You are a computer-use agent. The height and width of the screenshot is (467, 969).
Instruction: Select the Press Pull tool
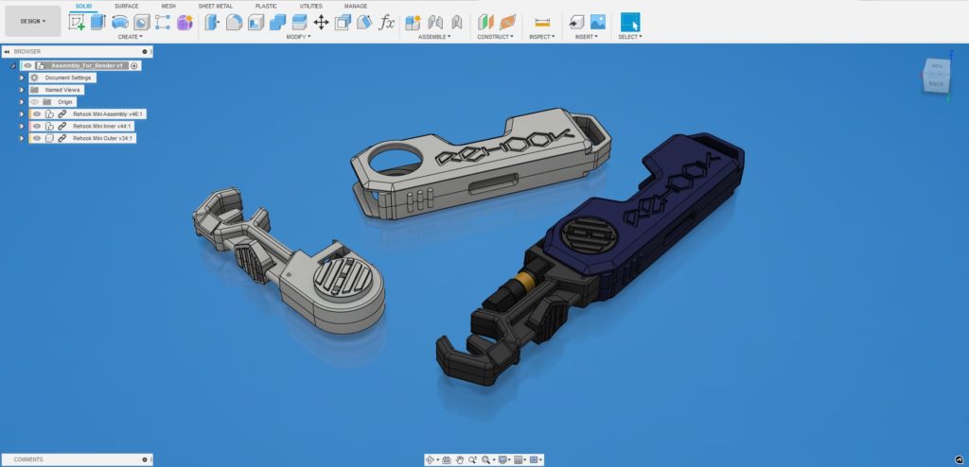213,23
